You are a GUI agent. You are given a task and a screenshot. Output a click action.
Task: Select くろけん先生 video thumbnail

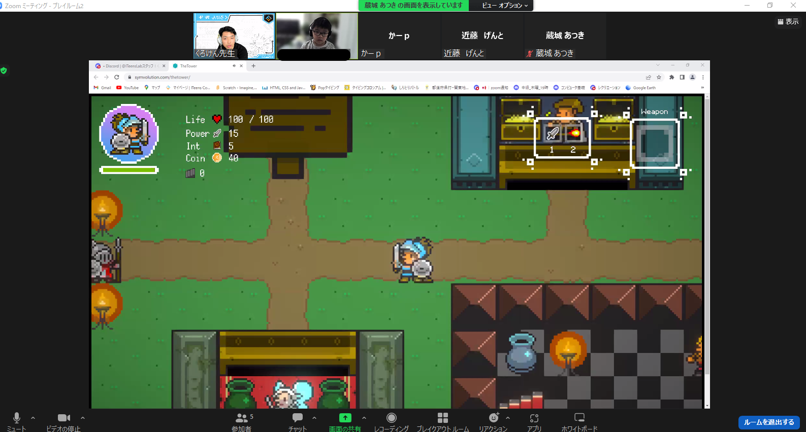pos(234,36)
